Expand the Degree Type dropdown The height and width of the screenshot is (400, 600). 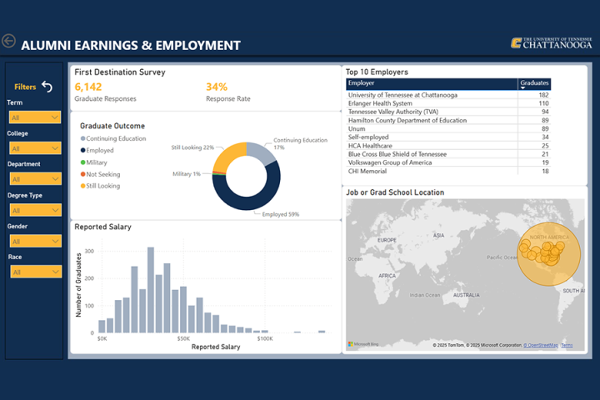(x=34, y=210)
